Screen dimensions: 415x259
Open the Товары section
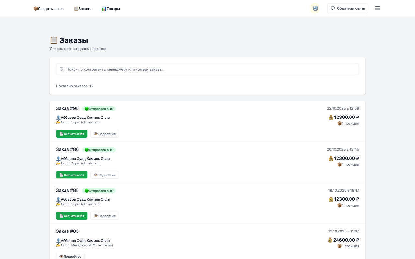click(111, 9)
